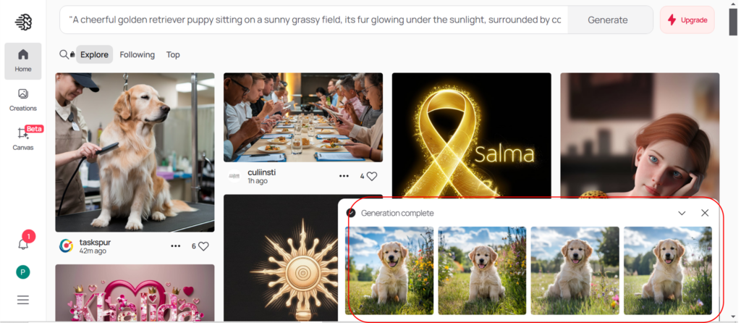Like the taskspur golden retriever post
This screenshot has height=323, width=741.
tap(203, 246)
